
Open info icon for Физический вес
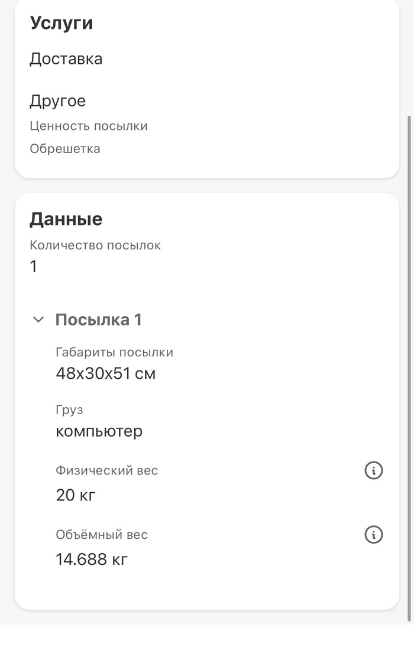(373, 471)
